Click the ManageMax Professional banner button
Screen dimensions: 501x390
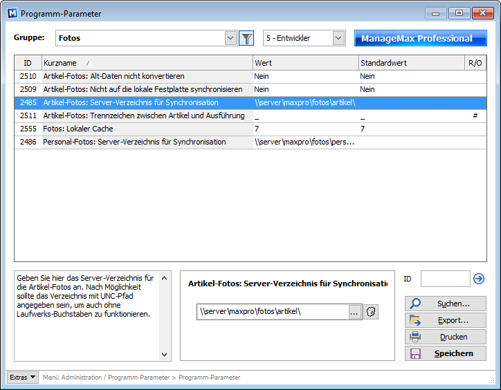(x=420, y=39)
